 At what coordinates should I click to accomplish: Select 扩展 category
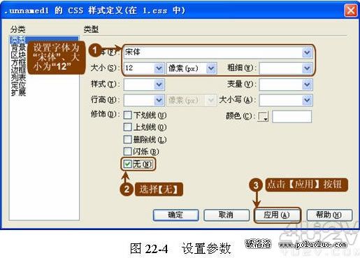(18, 92)
